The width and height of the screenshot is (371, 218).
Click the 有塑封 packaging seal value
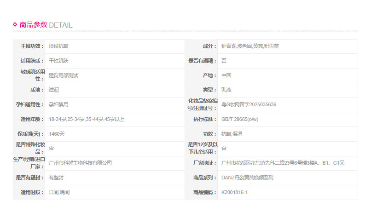pos(56,178)
